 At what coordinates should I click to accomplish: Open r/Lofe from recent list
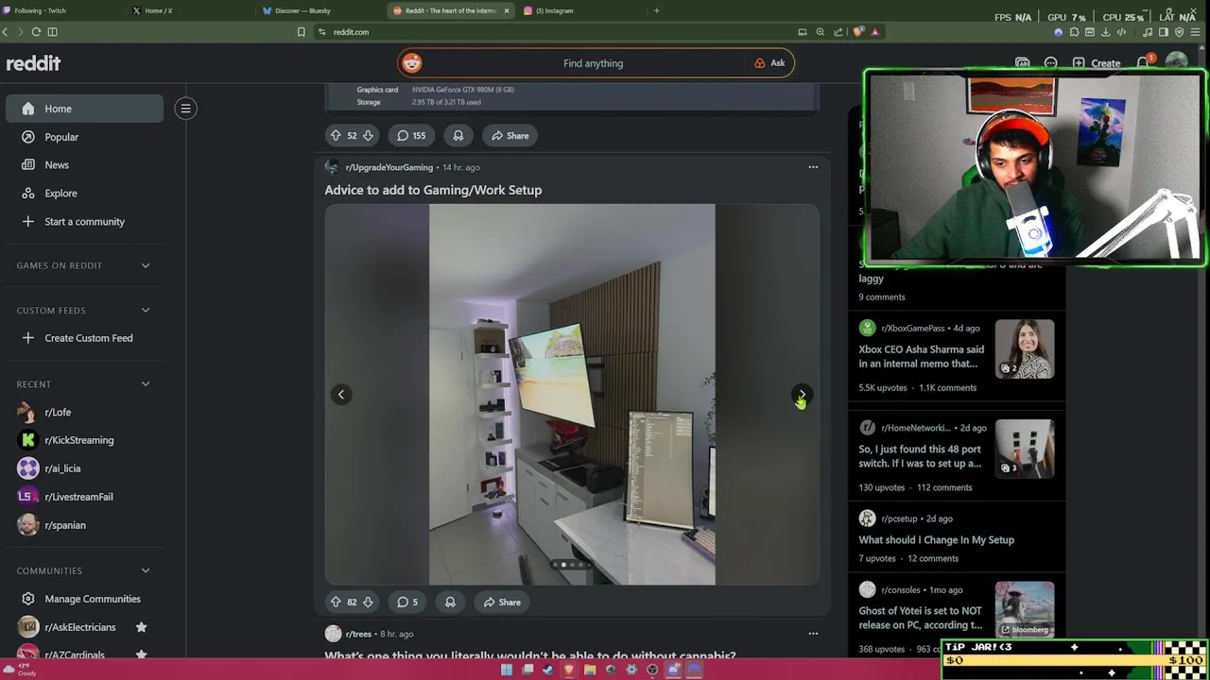tap(84, 412)
